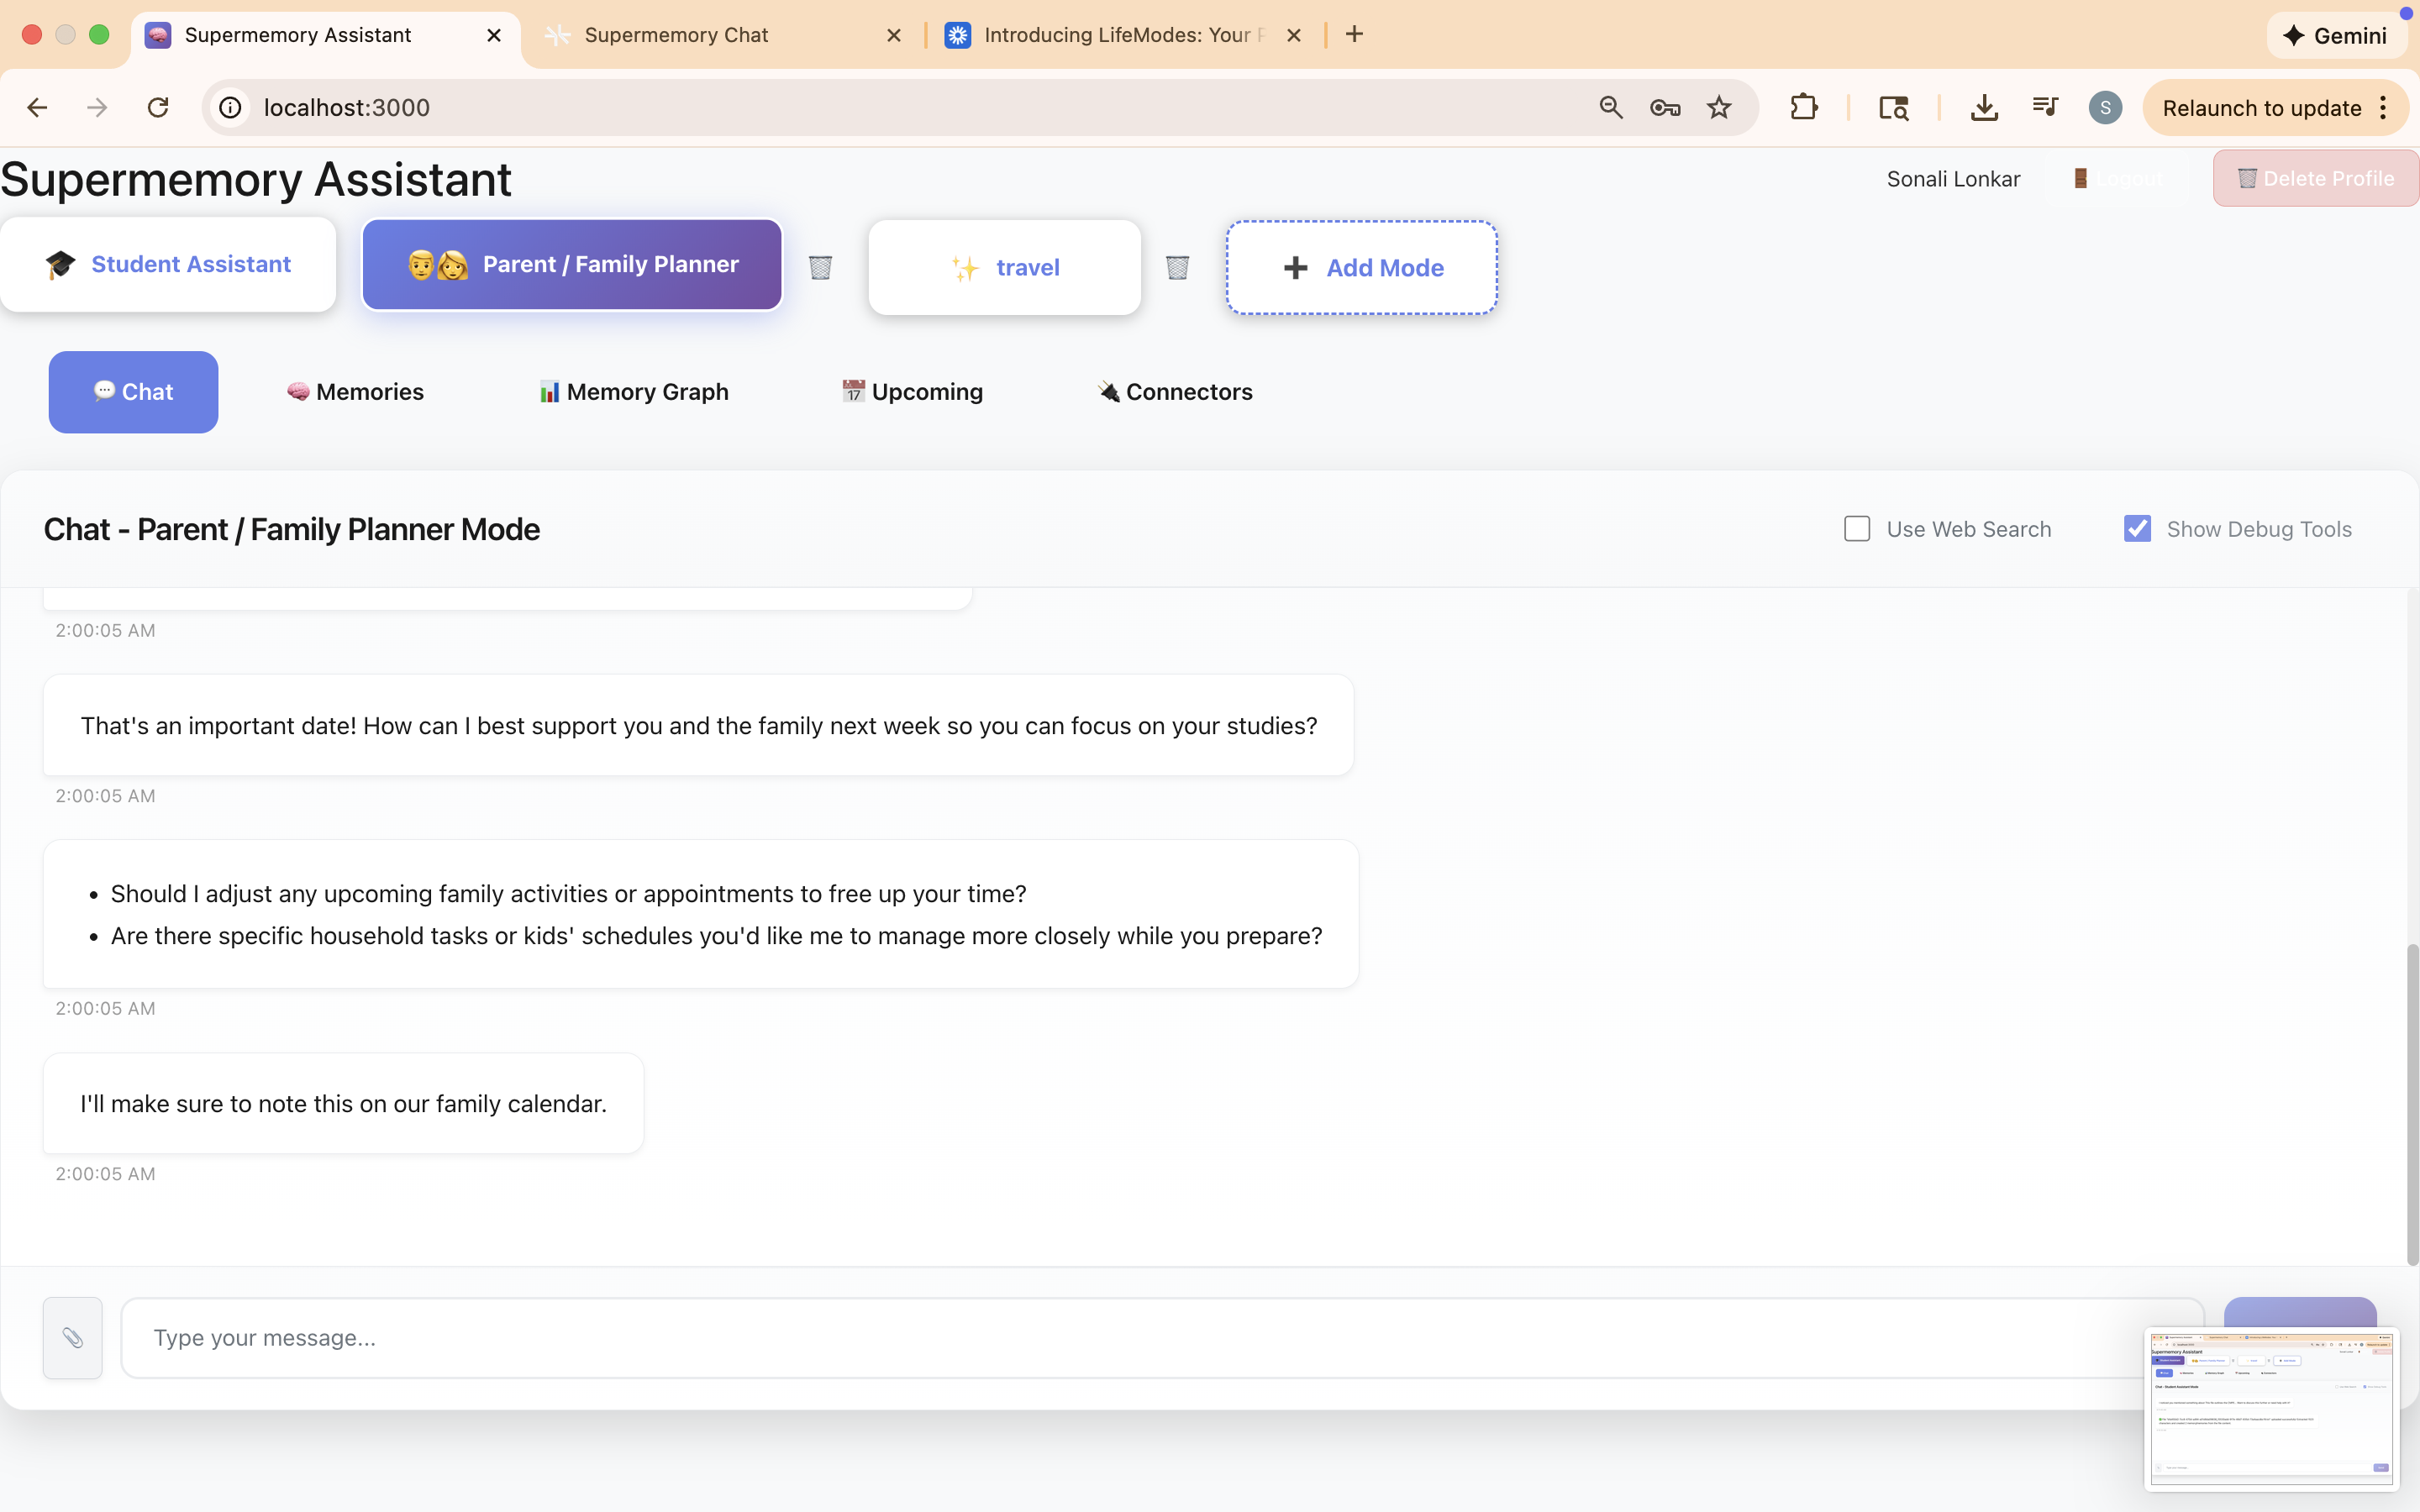The width and height of the screenshot is (2420, 1512).
Task: Enable the Use Web Search checkbox
Action: (x=1857, y=529)
